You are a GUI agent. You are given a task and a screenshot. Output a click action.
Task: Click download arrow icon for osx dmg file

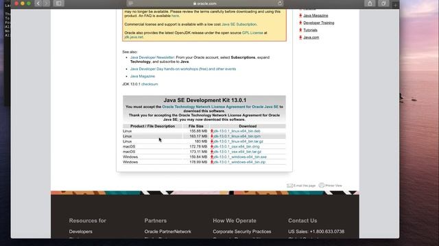(212, 146)
